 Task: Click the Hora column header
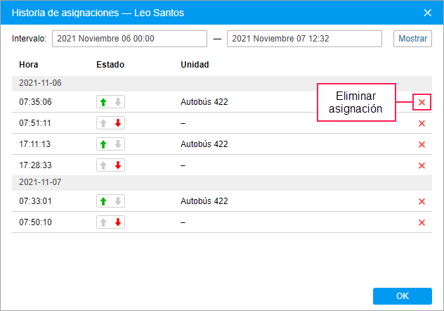[x=29, y=65]
